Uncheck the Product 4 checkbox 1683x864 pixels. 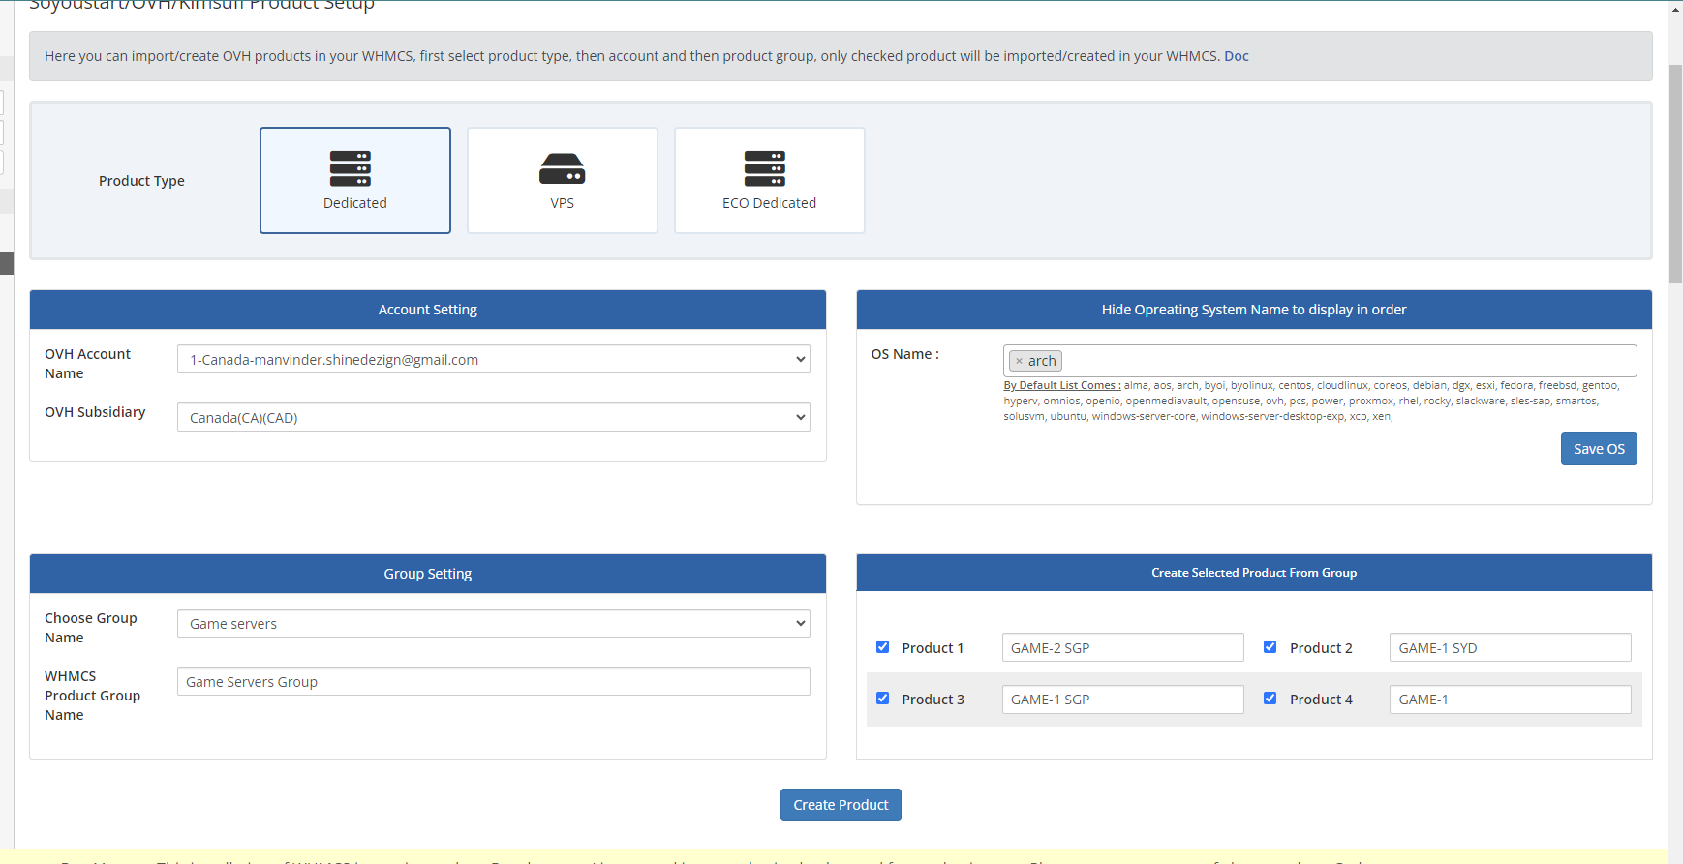click(1270, 699)
